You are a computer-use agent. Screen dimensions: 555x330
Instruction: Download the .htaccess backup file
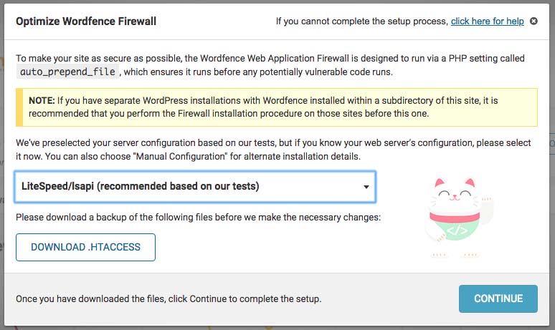pos(85,248)
